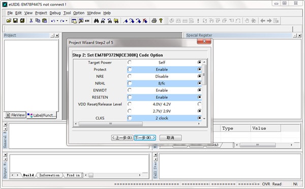The width and height of the screenshot is (305, 189).
Task: Switch to the FileView tab
Action: [x=15, y=115]
